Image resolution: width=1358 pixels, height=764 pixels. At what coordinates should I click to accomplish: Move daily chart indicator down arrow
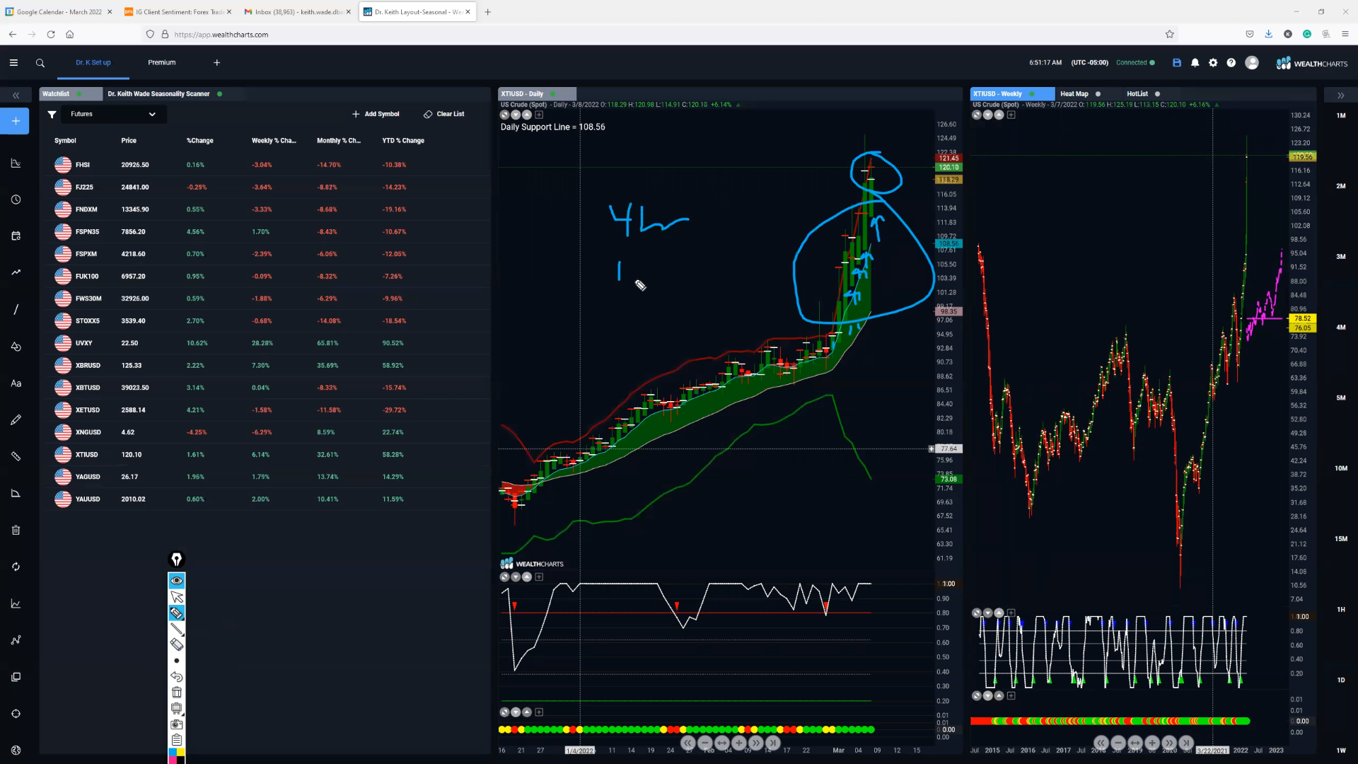(516, 115)
